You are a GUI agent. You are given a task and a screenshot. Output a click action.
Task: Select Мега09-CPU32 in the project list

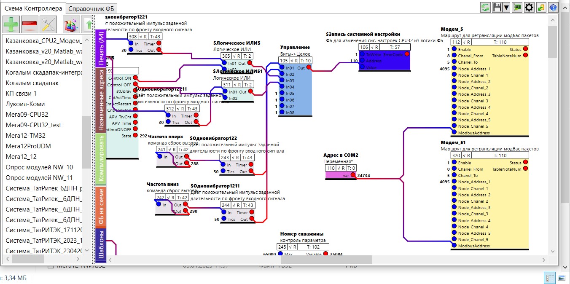(27, 114)
